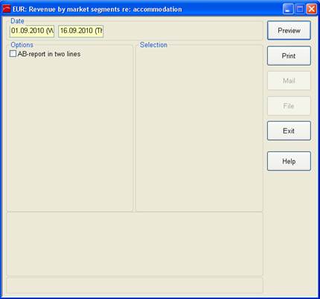The height and width of the screenshot is (299, 320).
Task: Click the 'AB-report in two lines' label text
Action: (49, 54)
